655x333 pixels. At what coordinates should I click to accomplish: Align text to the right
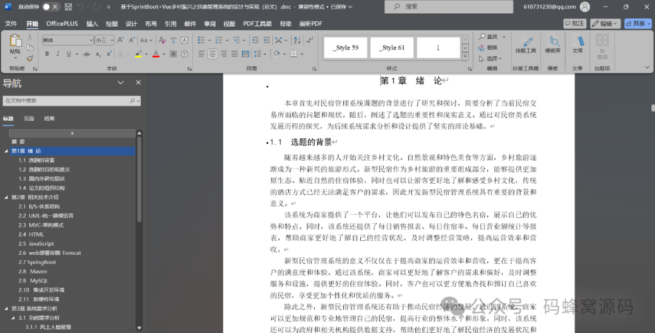coord(223,54)
